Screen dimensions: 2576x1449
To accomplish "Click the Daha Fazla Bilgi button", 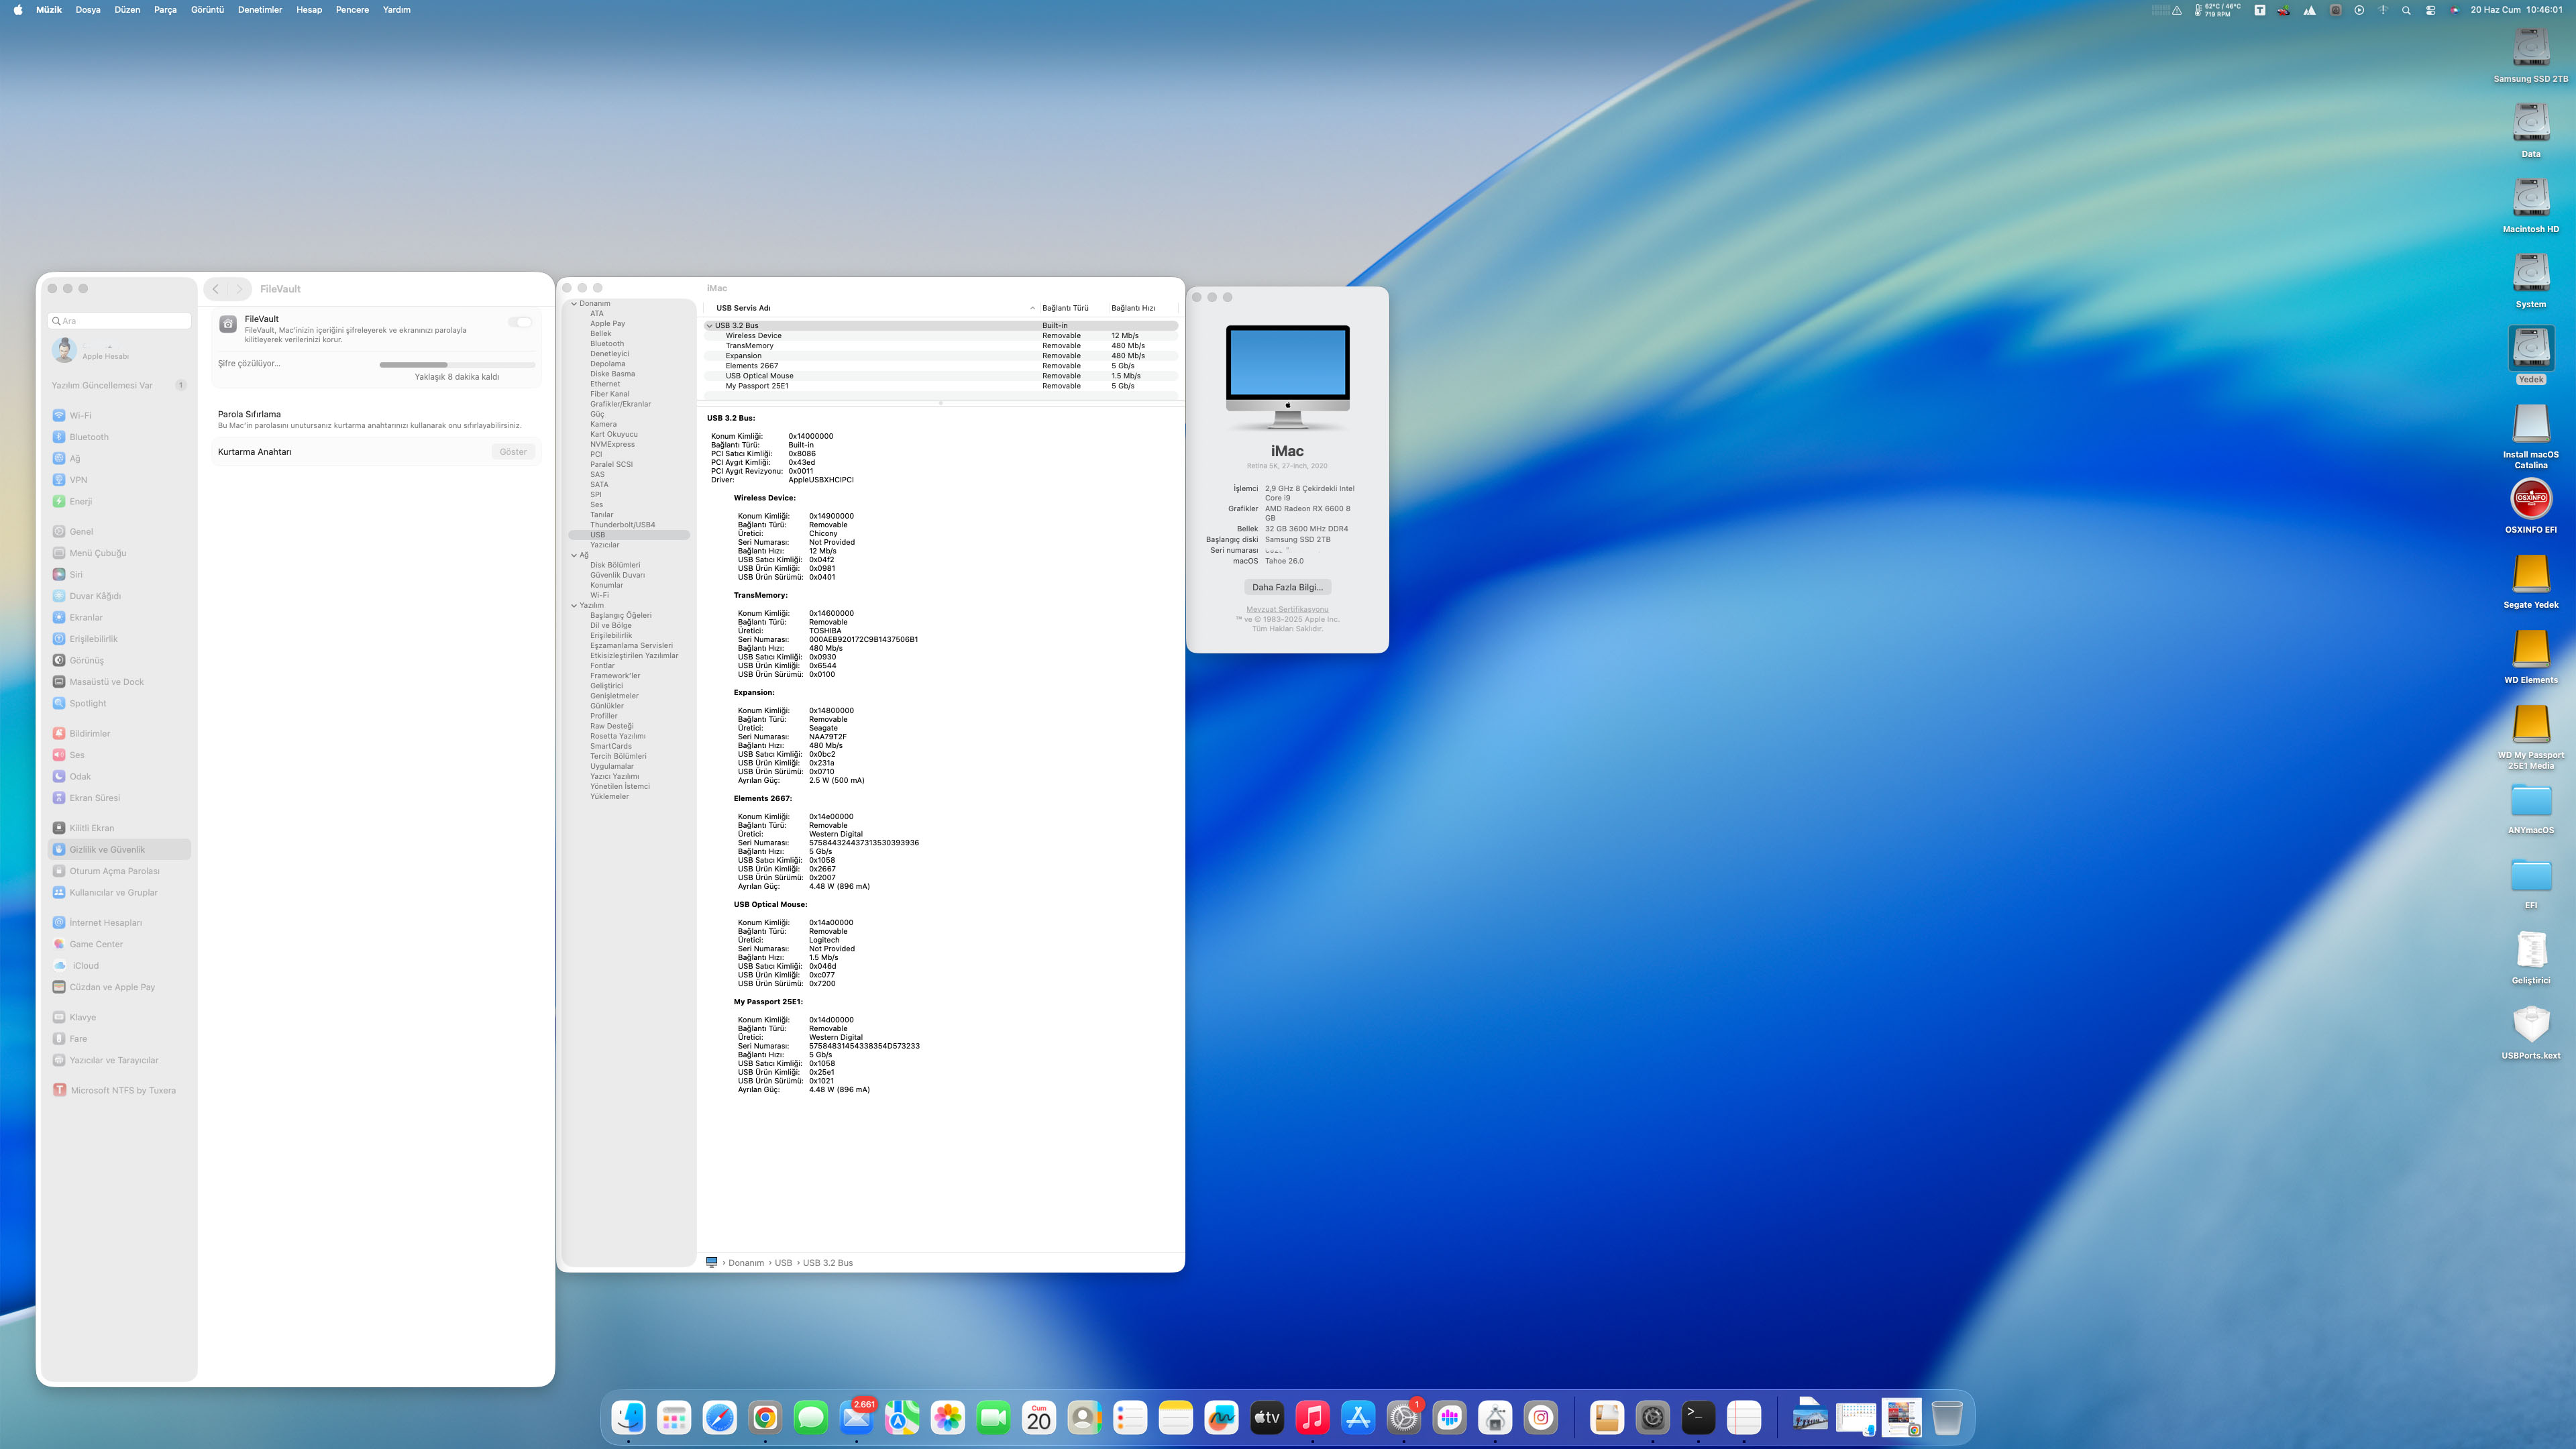I will click(x=1287, y=587).
